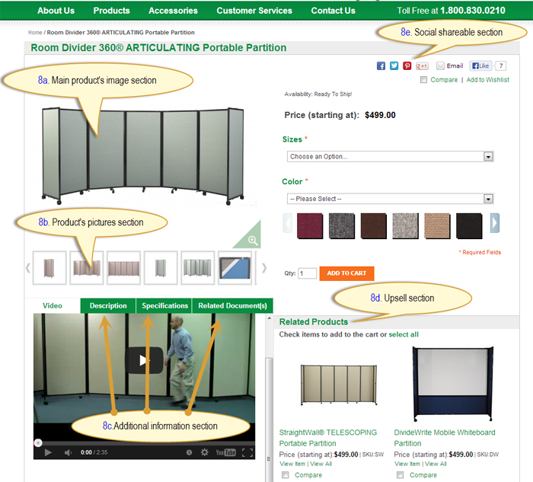The image size is (533, 482).
Task: Open DivideWrite Mobile Whiteboard Partition link
Action: (x=445, y=438)
